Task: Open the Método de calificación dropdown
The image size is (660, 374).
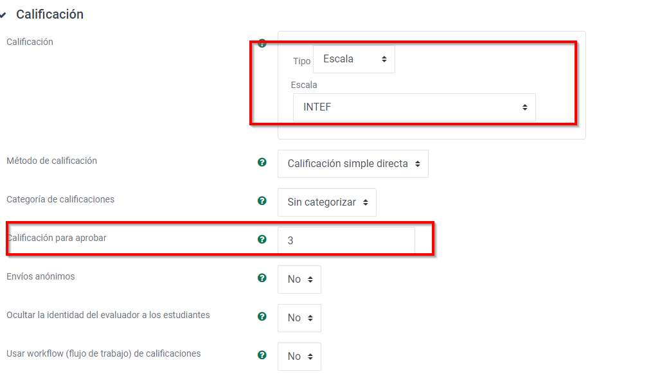Action: point(353,164)
